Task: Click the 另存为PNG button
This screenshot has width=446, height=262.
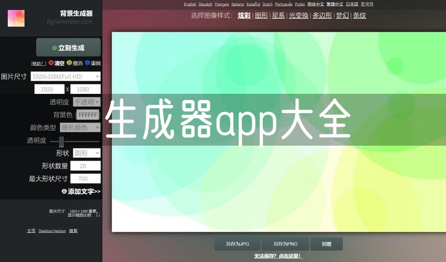Action: [x=285, y=244]
